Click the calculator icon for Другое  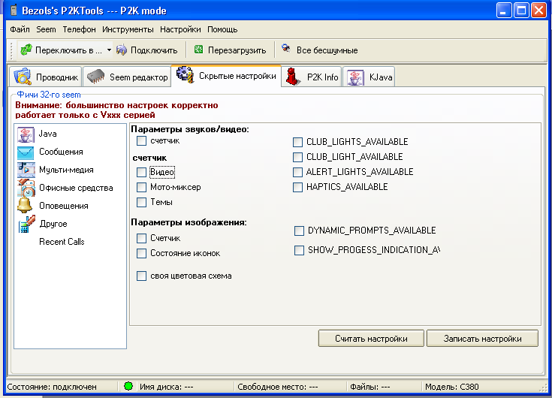(27, 225)
